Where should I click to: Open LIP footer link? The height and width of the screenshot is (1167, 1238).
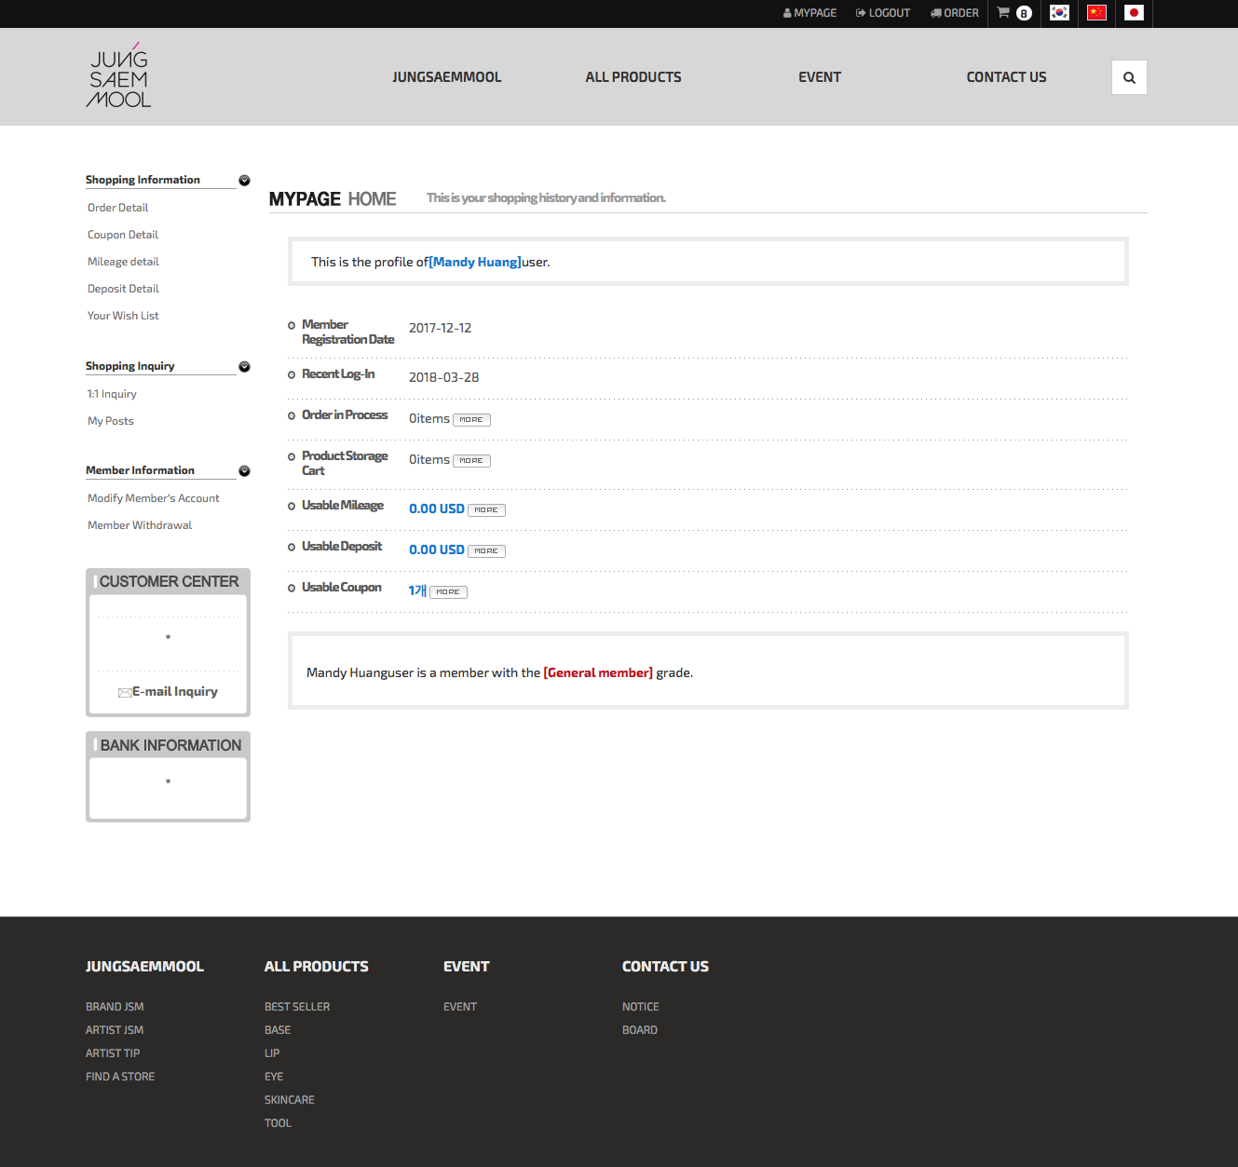(x=272, y=1053)
